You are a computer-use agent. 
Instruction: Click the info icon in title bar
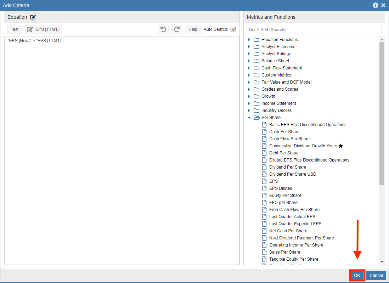tap(376, 5)
